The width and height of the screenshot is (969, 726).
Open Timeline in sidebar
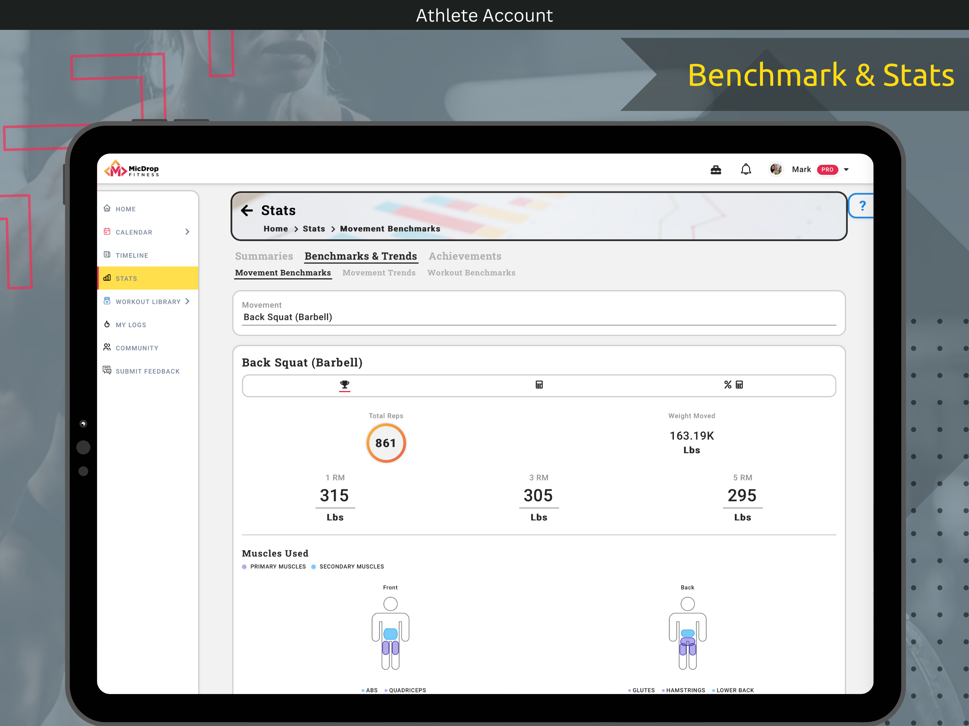coord(148,255)
